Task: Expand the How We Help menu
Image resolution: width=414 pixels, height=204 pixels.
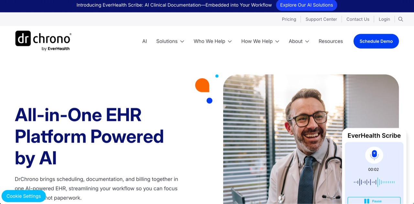Action: coord(260,41)
